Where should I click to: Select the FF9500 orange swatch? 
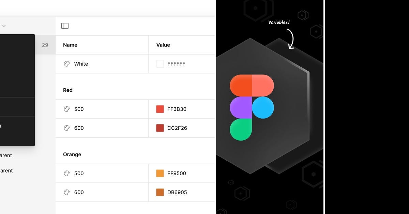(160, 173)
